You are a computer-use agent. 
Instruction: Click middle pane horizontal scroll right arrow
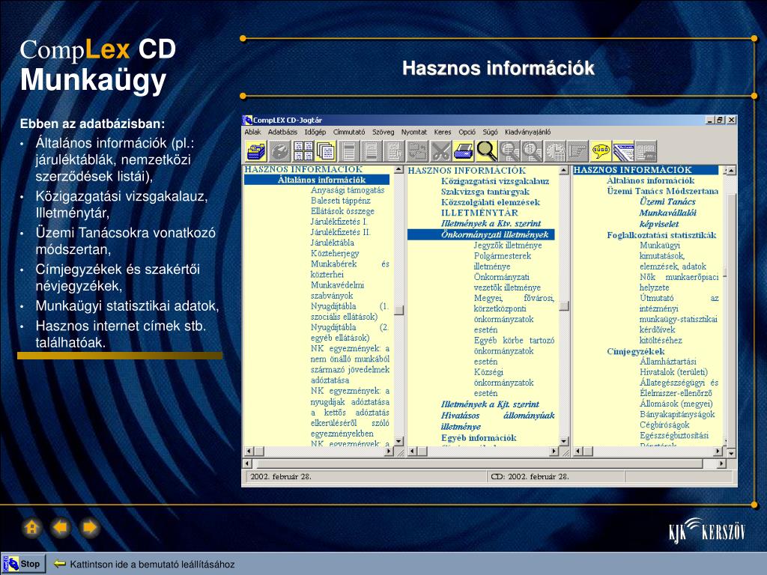[x=554, y=451]
